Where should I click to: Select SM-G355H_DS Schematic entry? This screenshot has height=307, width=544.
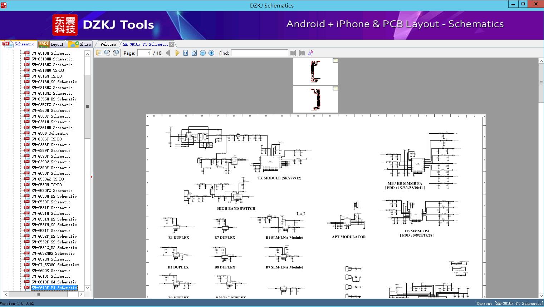pos(54,99)
